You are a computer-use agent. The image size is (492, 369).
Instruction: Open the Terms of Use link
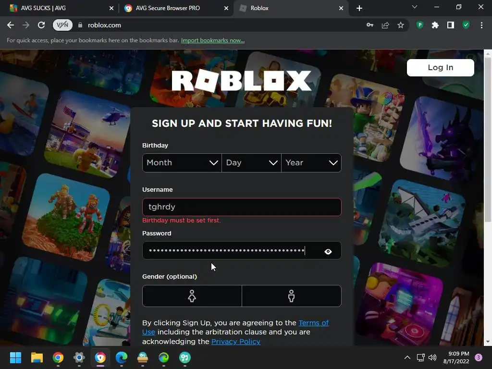tap(235, 327)
